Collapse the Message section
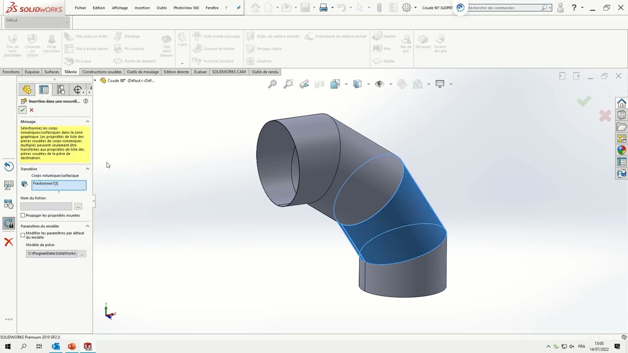Screen dimensions: 628x353 click(88, 122)
